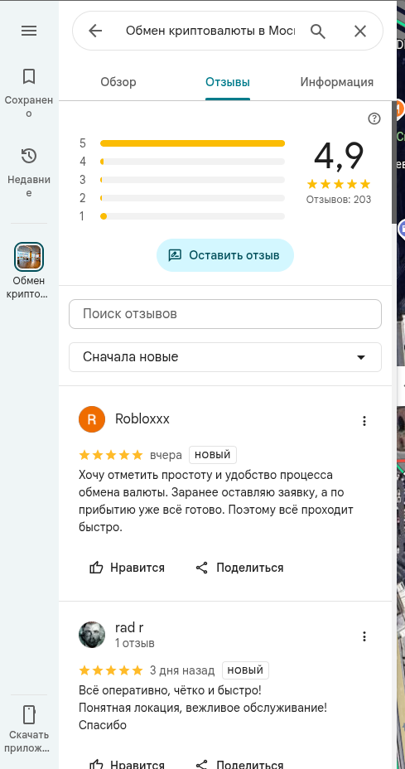
Task: Open the place thumbnail in sidebar
Action: point(29,257)
